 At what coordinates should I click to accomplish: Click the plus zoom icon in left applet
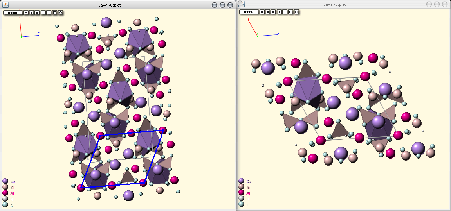pos(43,13)
